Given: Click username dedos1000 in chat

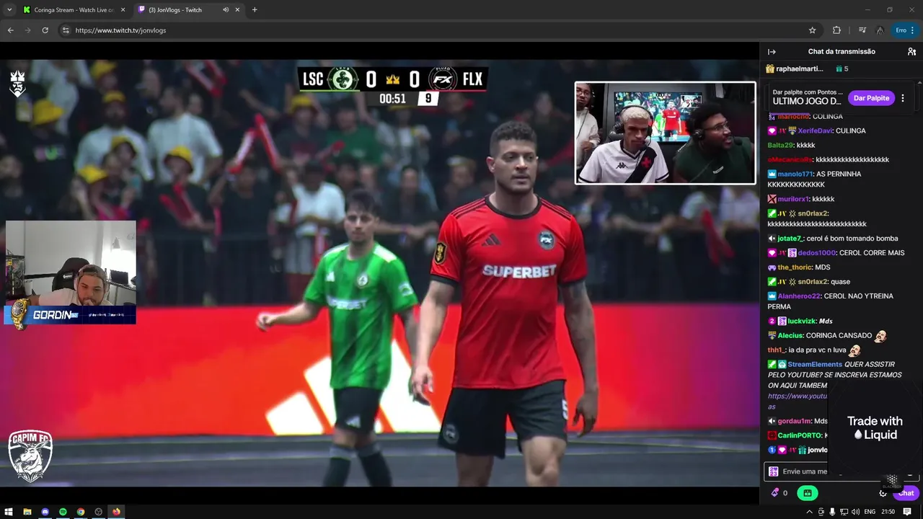Looking at the screenshot, I should pyautogui.click(x=816, y=253).
